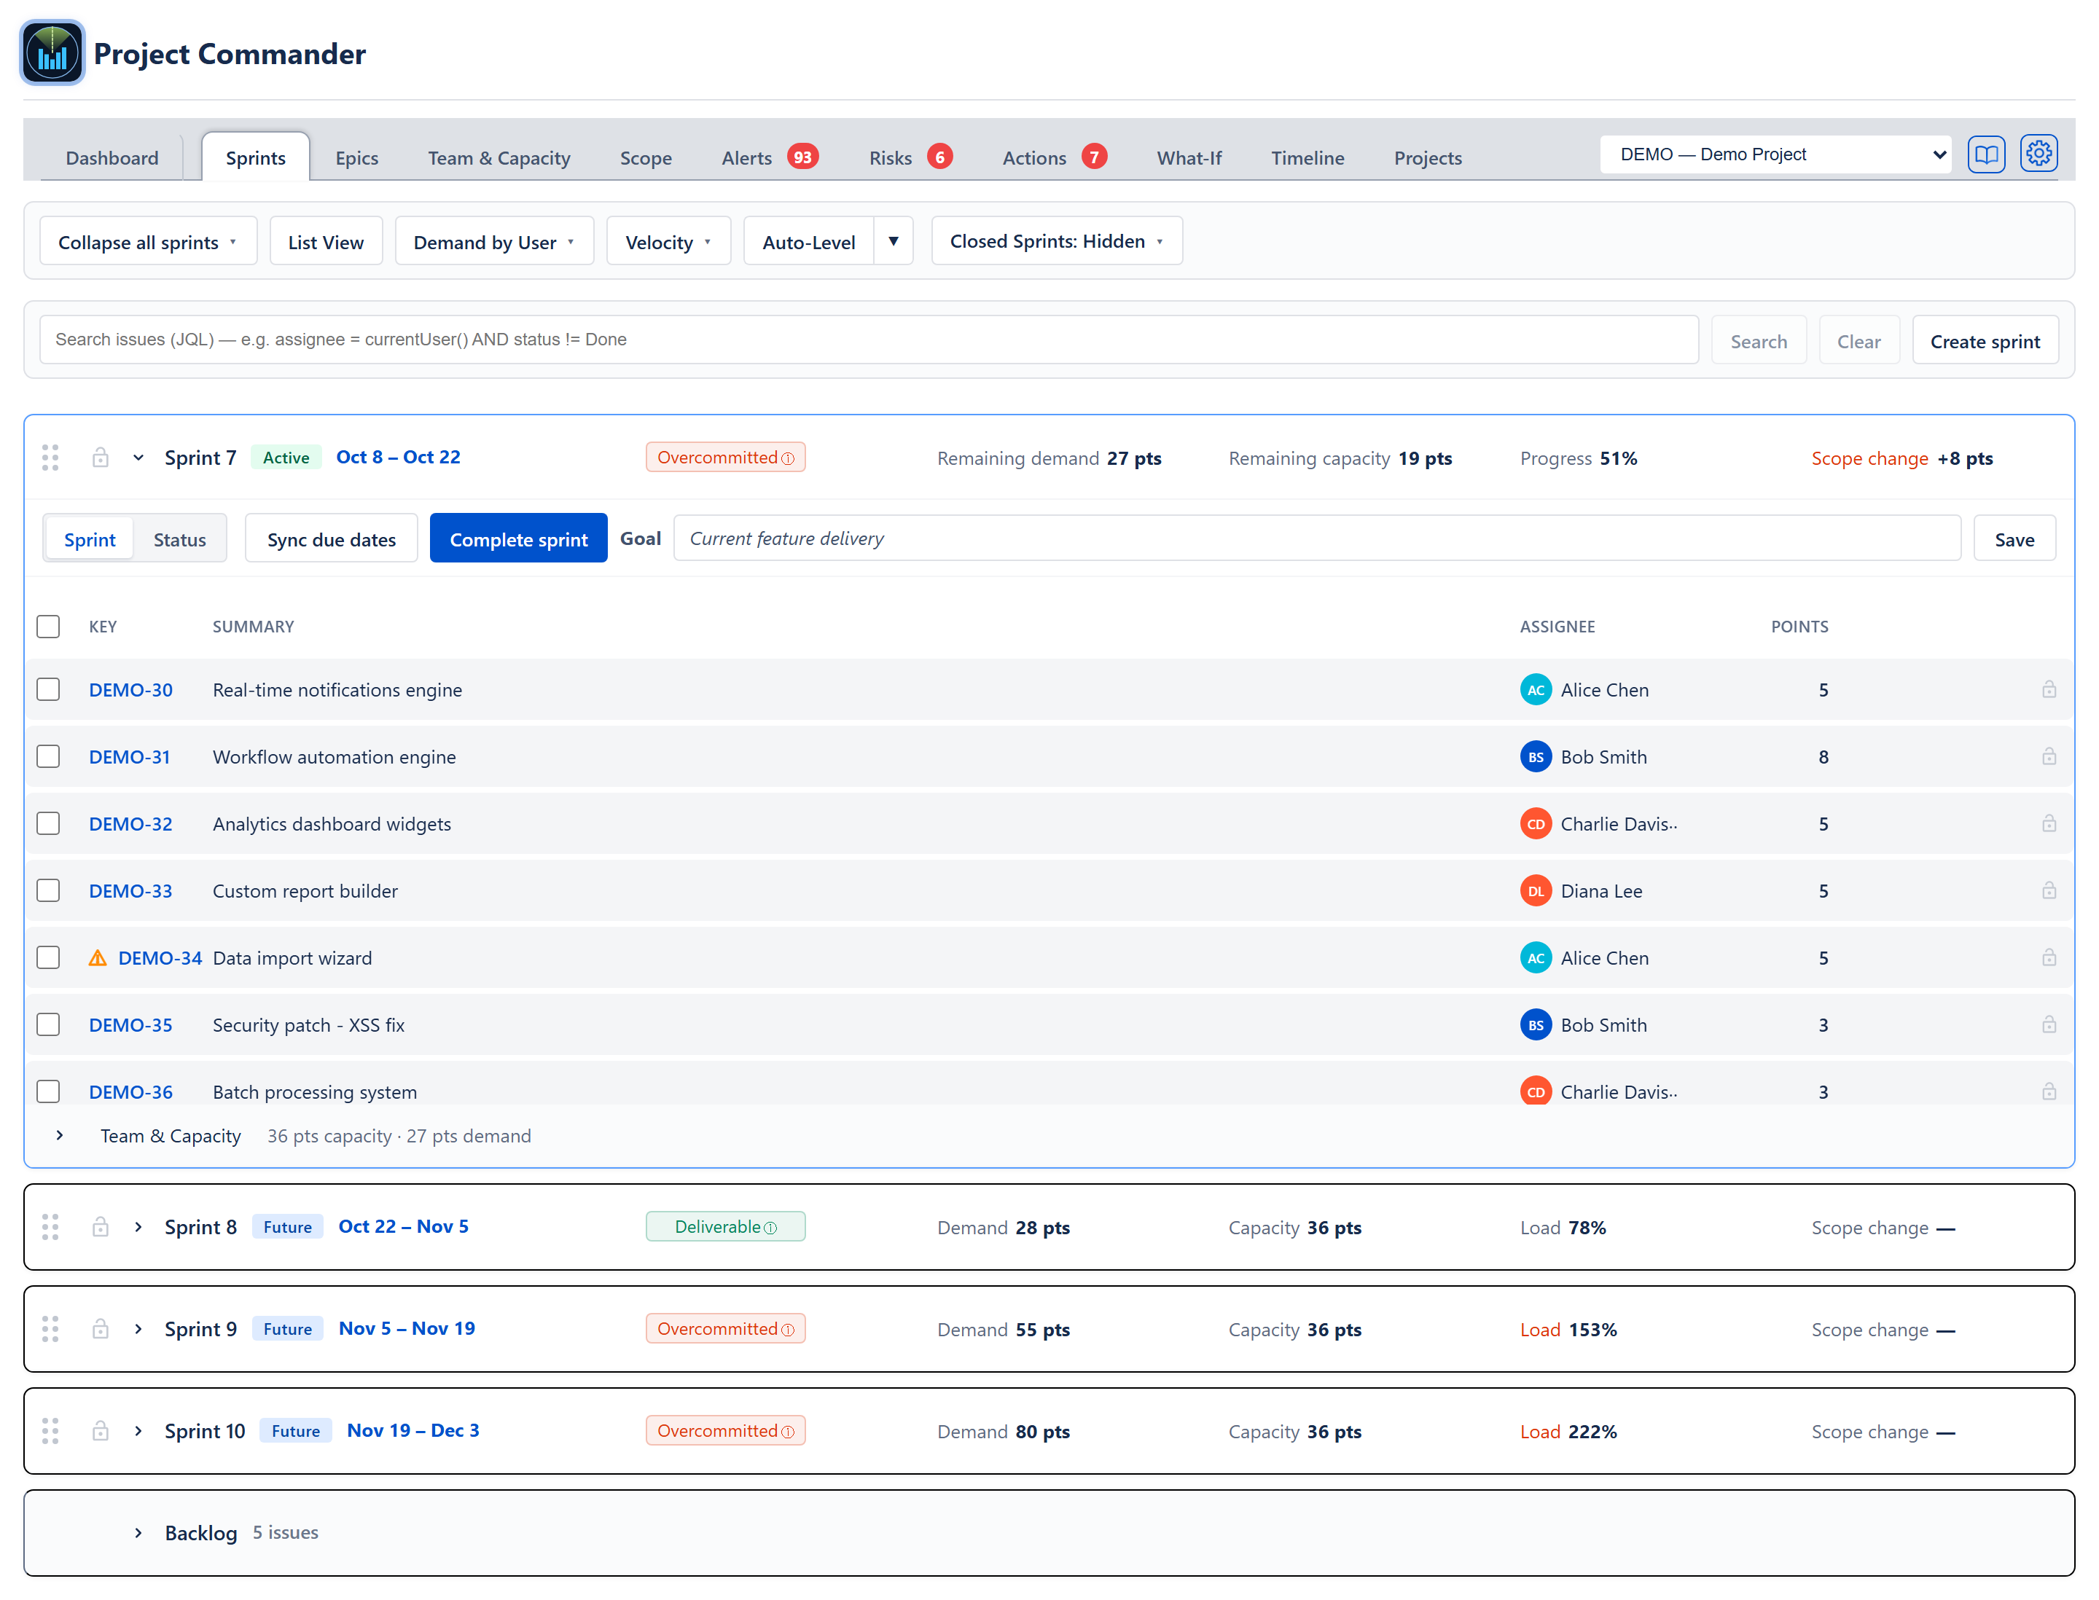Click the Complete sprint button
The width and height of the screenshot is (2099, 1600).
tap(518, 539)
